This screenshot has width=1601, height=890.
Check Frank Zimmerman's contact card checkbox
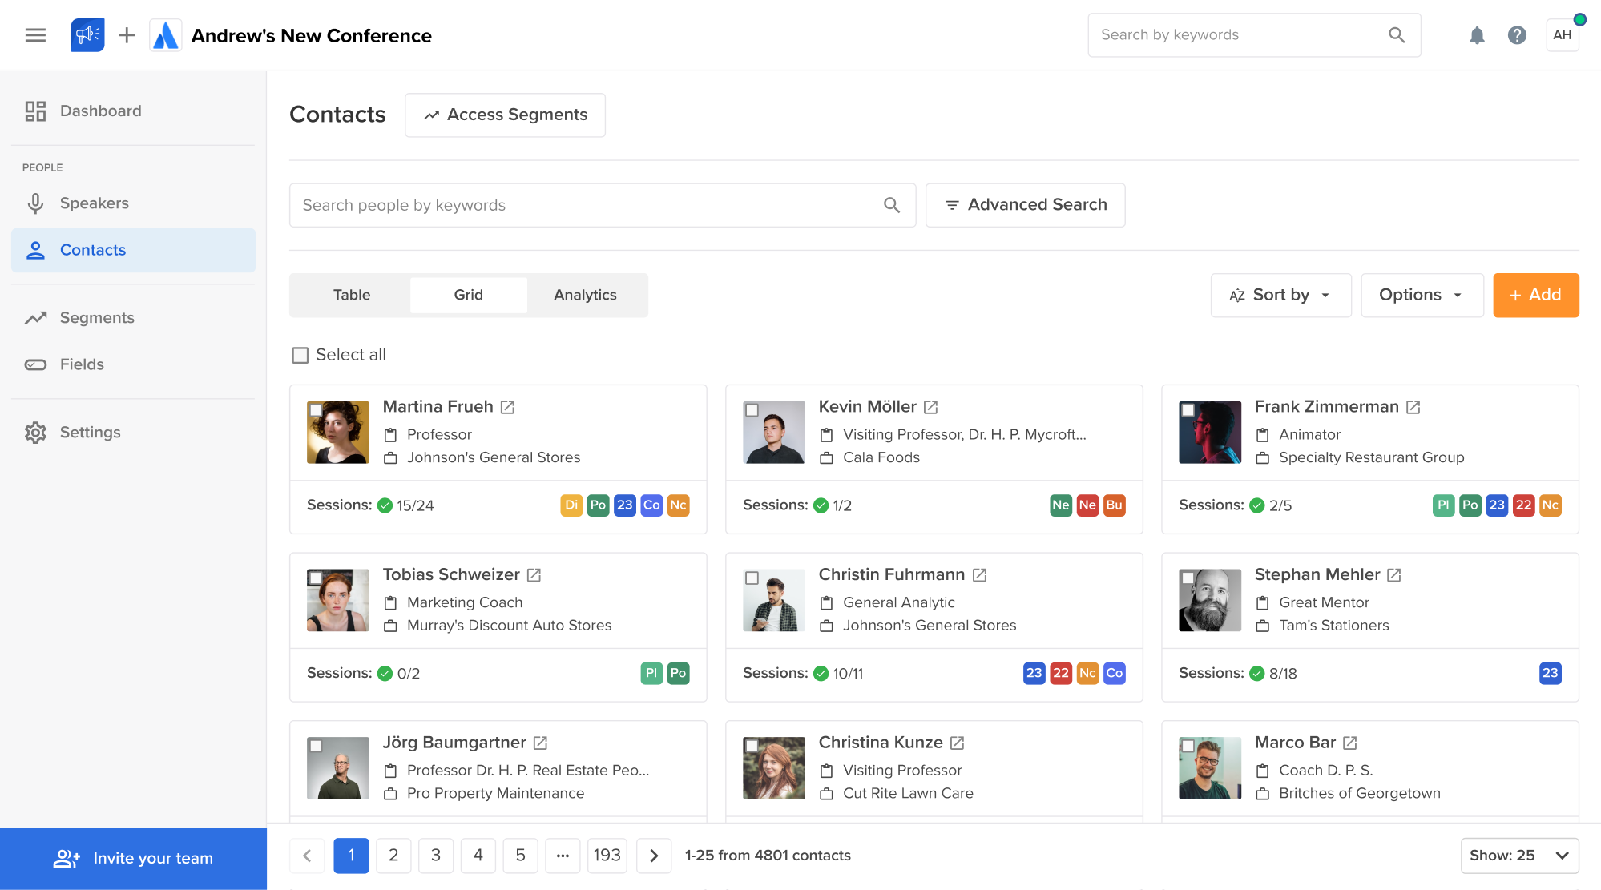click(x=1188, y=409)
